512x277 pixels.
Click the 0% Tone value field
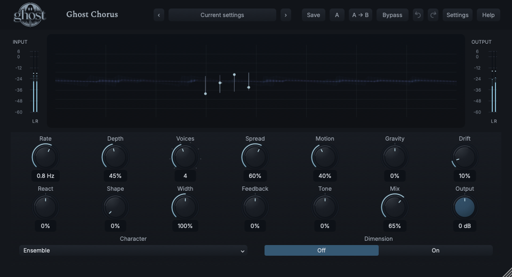coord(325,226)
